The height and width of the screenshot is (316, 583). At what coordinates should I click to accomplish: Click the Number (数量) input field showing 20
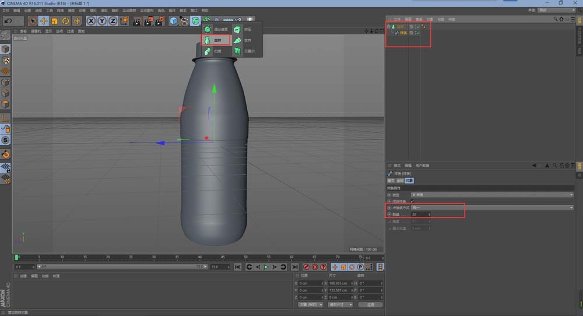coord(420,214)
